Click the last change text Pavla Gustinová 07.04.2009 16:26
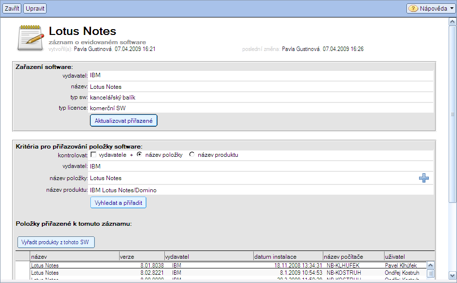 tap(323, 49)
